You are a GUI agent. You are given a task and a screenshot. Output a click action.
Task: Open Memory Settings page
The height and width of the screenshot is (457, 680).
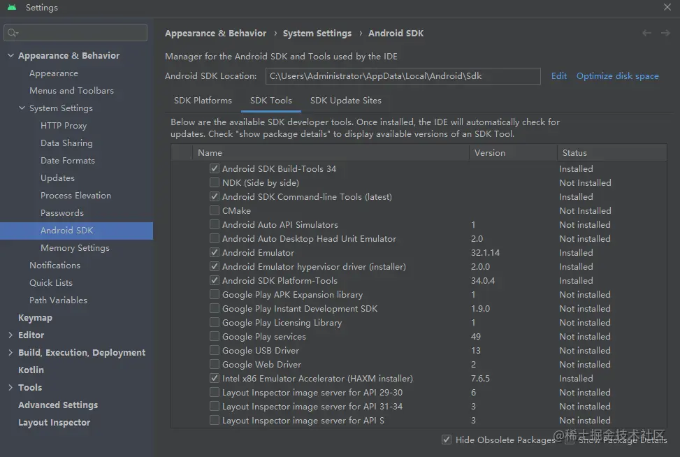[x=75, y=248]
